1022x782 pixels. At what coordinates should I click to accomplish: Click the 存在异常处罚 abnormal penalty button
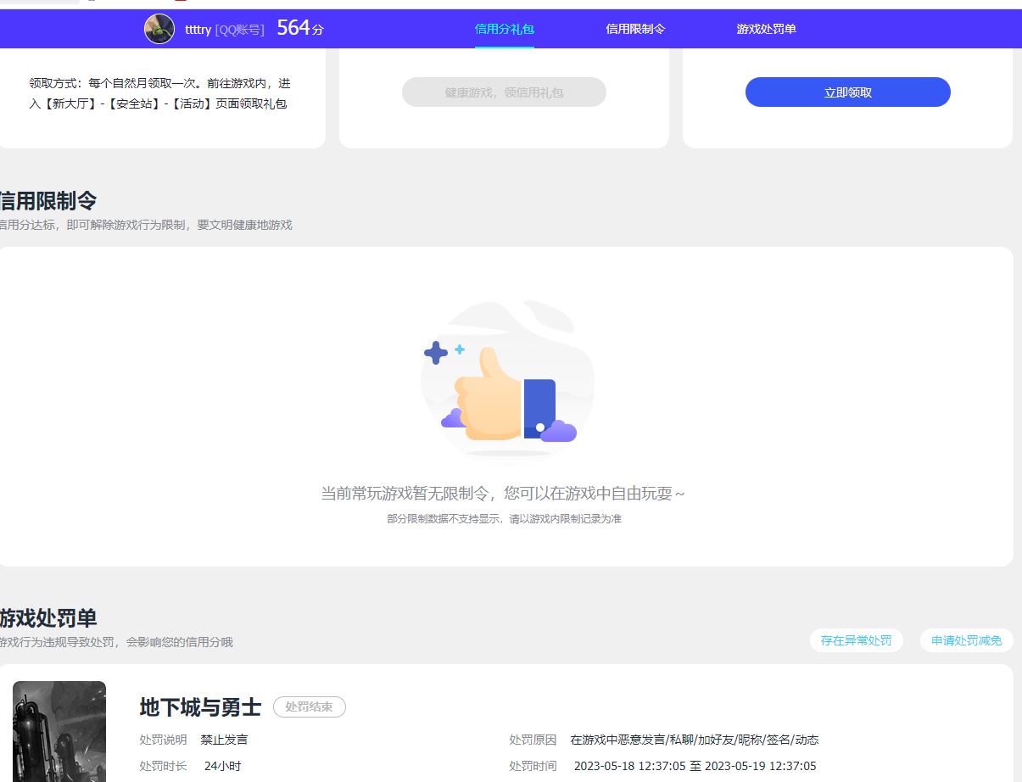[857, 640]
